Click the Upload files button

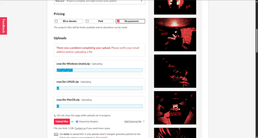(x=62, y=121)
